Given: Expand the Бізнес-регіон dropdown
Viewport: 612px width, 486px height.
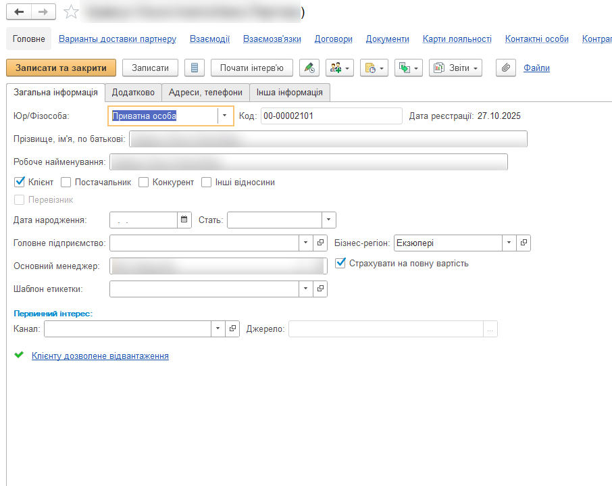Looking at the screenshot, I should click(x=509, y=243).
